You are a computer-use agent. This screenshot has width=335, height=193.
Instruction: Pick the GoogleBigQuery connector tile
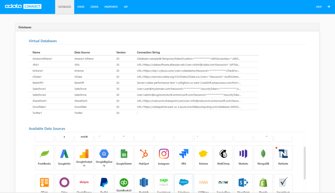pos(104,158)
